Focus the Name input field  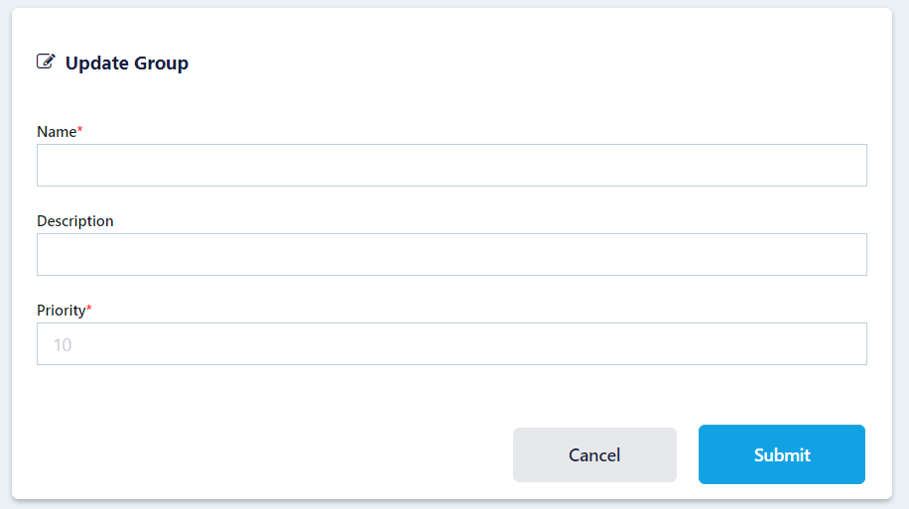pyautogui.click(x=452, y=166)
